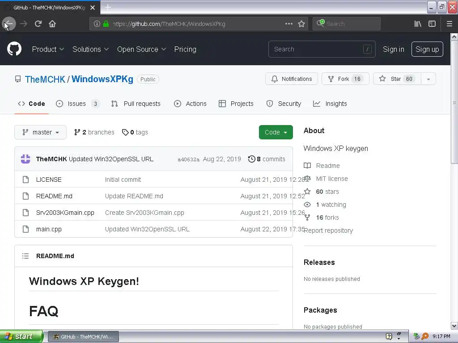458x343 pixels.
Task: Switch to the Projects tab
Action: click(x=236, y=104)
